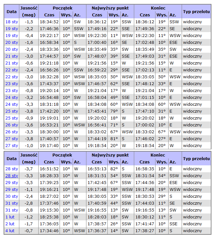Select the end time 18:31:54
Image resolution: width=218 pixels, height=241 pixels.
coord(145,176)
